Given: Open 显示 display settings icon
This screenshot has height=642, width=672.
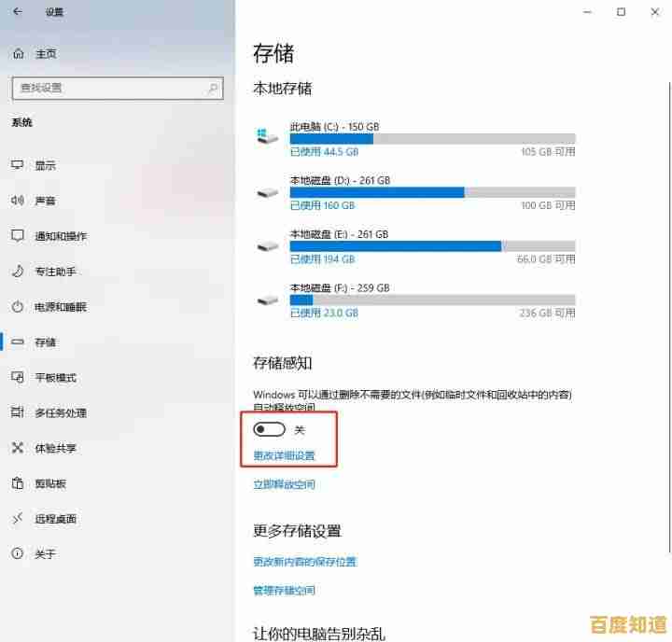Looking at the screenshot, I should 17,165.
